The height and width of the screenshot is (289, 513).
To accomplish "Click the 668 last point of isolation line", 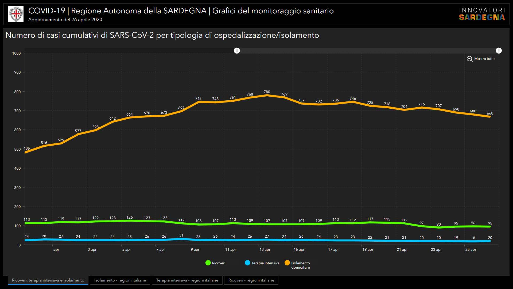I will [x=490, y=117].
